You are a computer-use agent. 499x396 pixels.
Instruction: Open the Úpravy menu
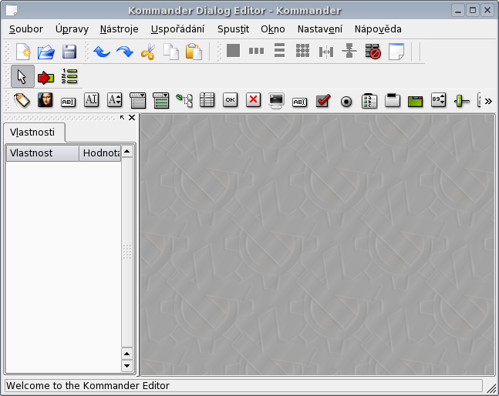click(x=72, y=29)
